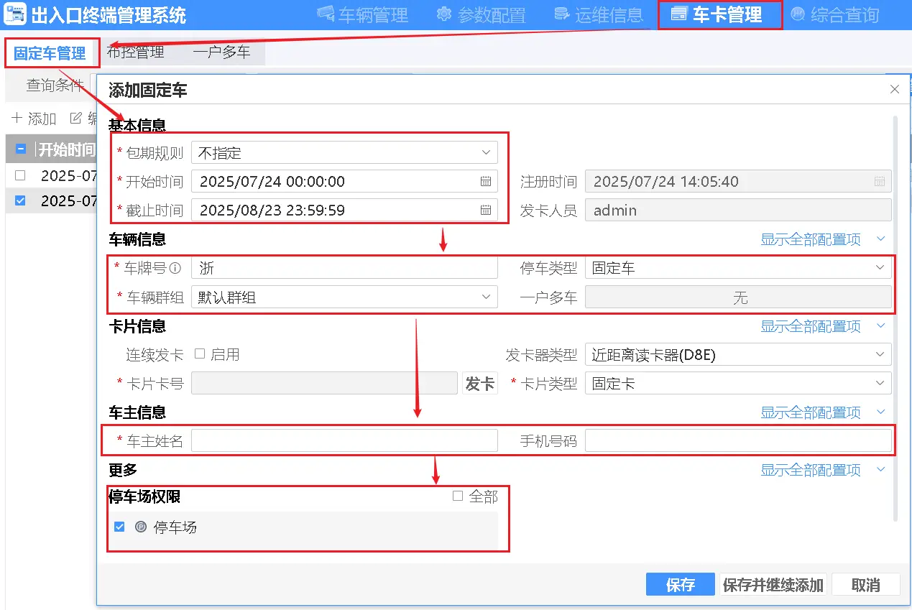Open the 包期规则 dropdown

coord(344,153)
